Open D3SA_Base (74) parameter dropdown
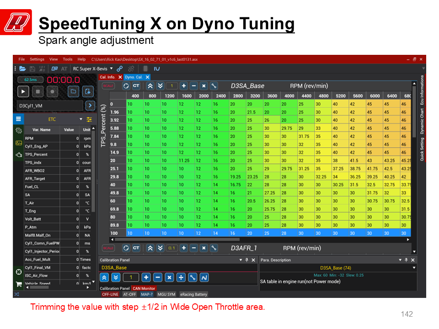The height and width of the screenshot is (329, 439). click(414, 268)
